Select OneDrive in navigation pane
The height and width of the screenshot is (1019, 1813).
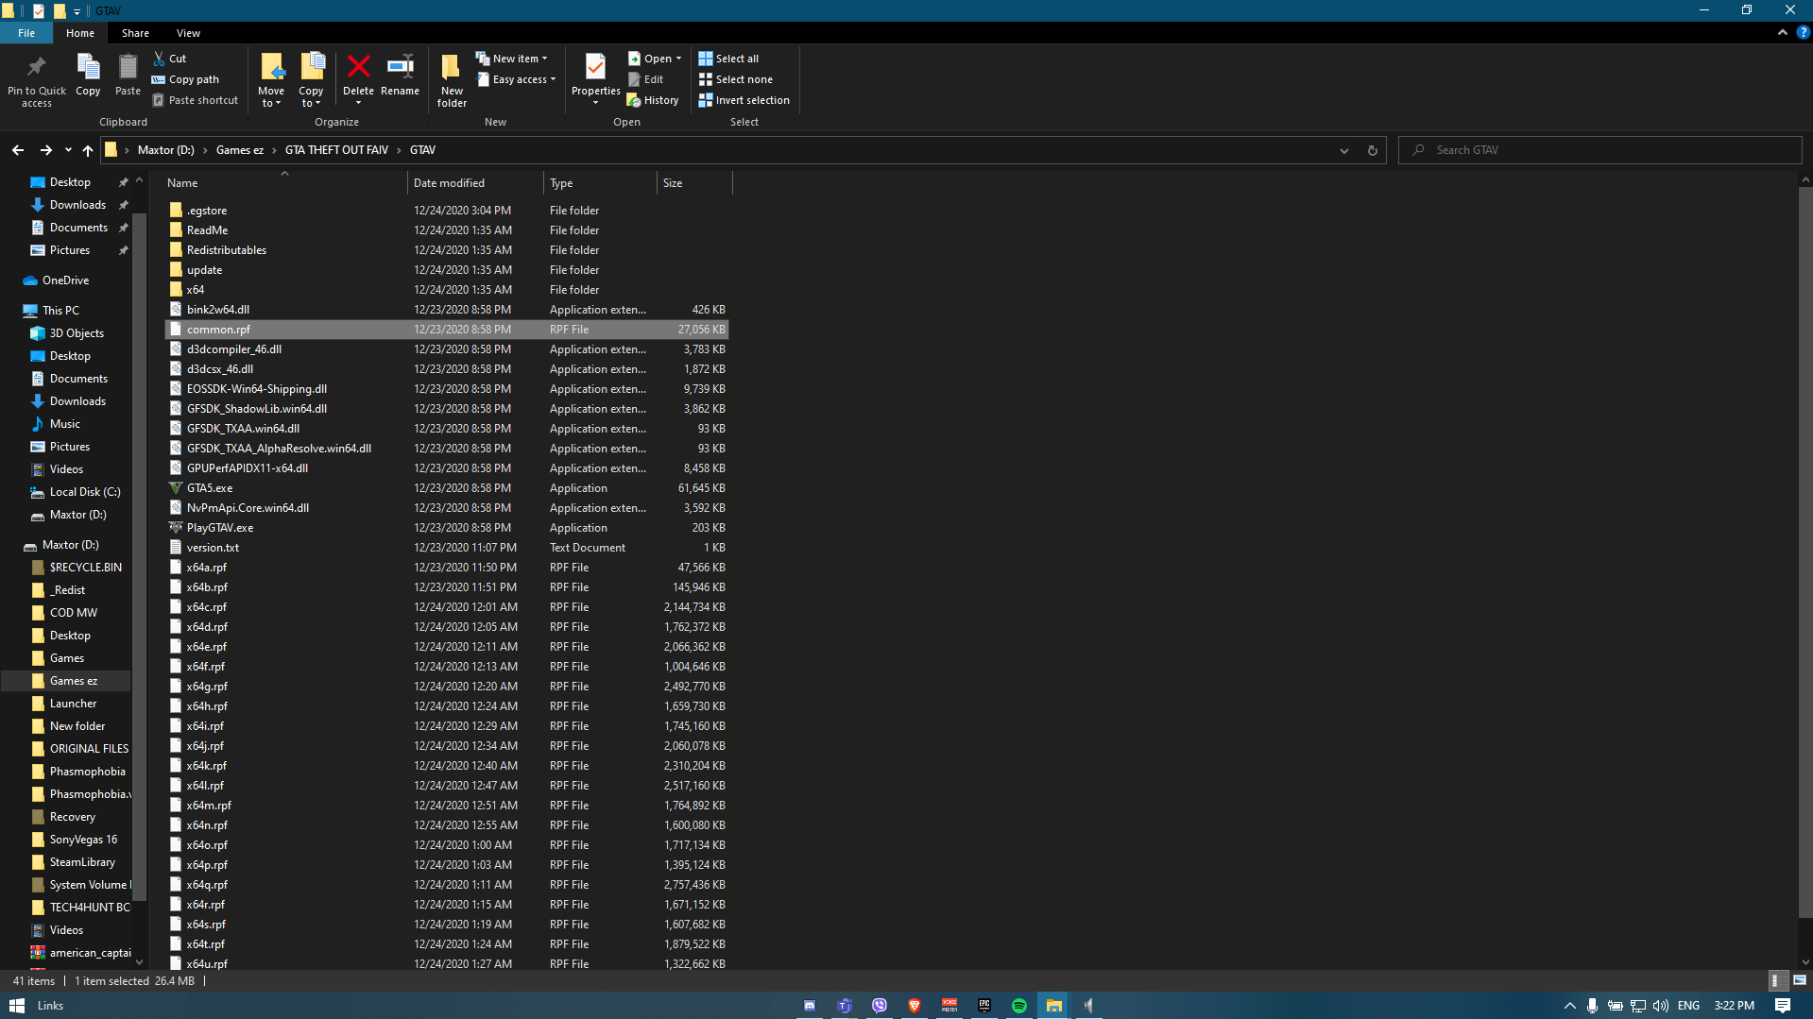(66, 280)
